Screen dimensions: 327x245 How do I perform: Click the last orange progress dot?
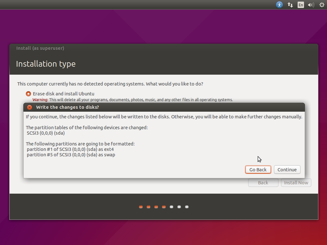click(x=164, y=207)
